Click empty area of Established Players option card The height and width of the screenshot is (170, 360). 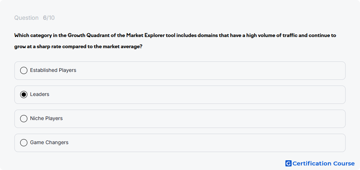coord(207,70)
